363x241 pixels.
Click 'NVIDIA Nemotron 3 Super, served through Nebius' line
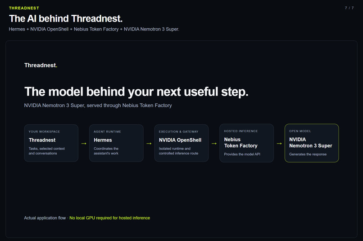pos(98,105)
